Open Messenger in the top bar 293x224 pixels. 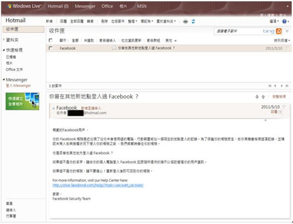85,6
